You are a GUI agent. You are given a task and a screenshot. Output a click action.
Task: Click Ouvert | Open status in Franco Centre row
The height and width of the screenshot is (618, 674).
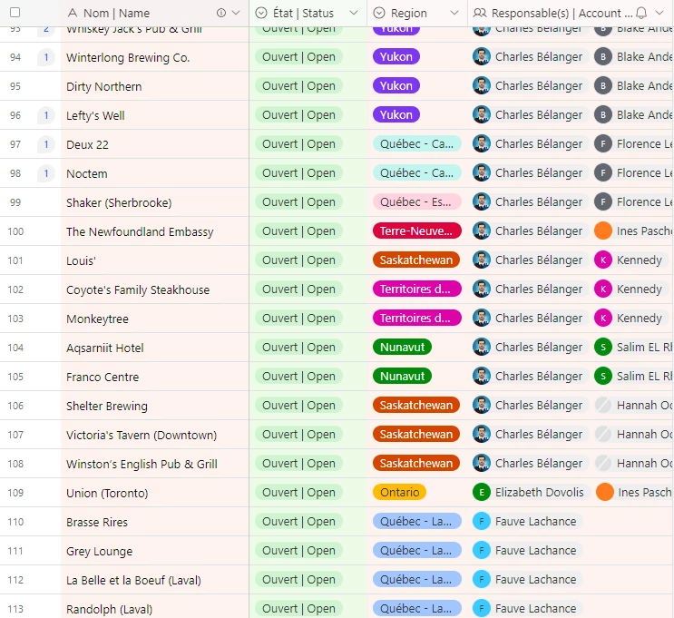click(298, 377)
